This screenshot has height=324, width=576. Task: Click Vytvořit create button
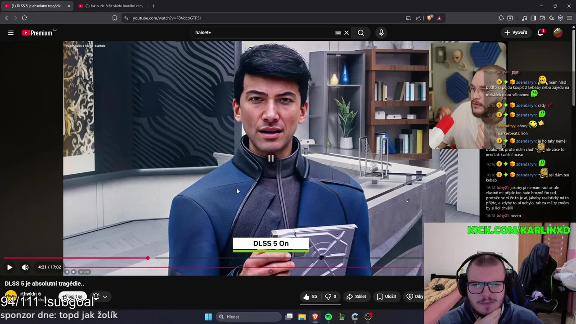(x=516, y=32)
